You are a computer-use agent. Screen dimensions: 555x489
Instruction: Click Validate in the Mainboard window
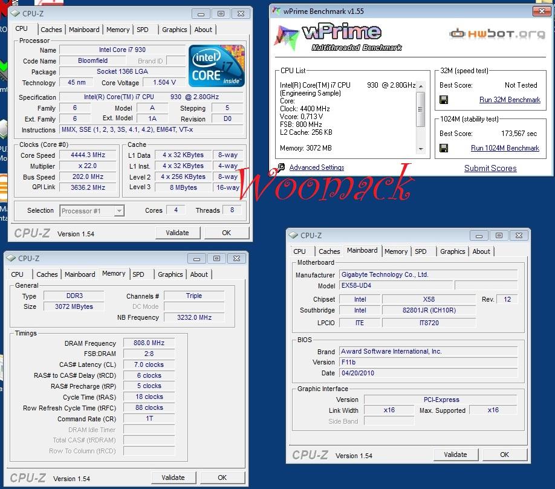pyautogui.click(x=456, y=455)
